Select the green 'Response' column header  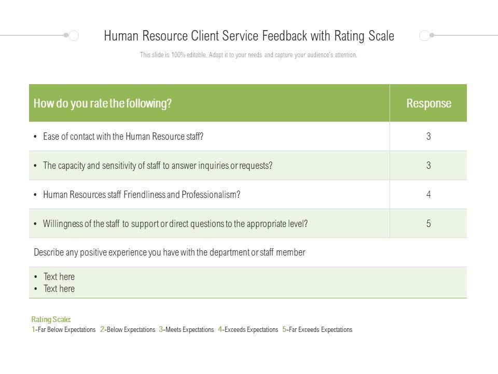pyautogui.click(x=428, y=103)
